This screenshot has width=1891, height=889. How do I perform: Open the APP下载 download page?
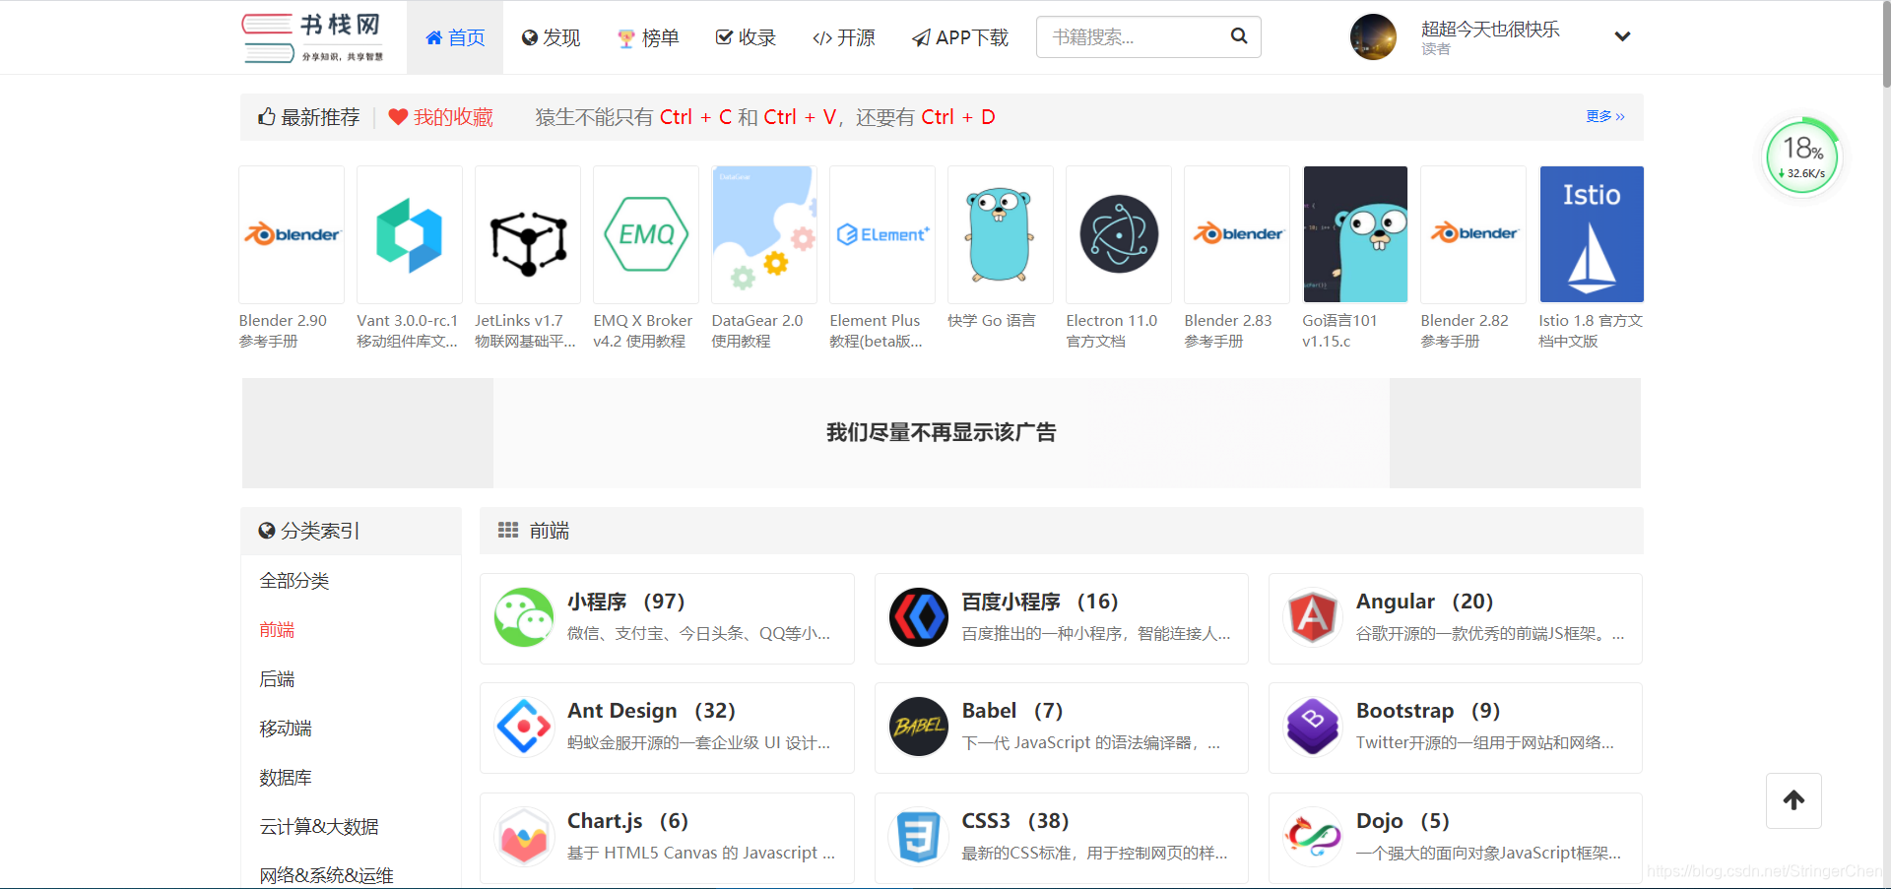[960, 37]
